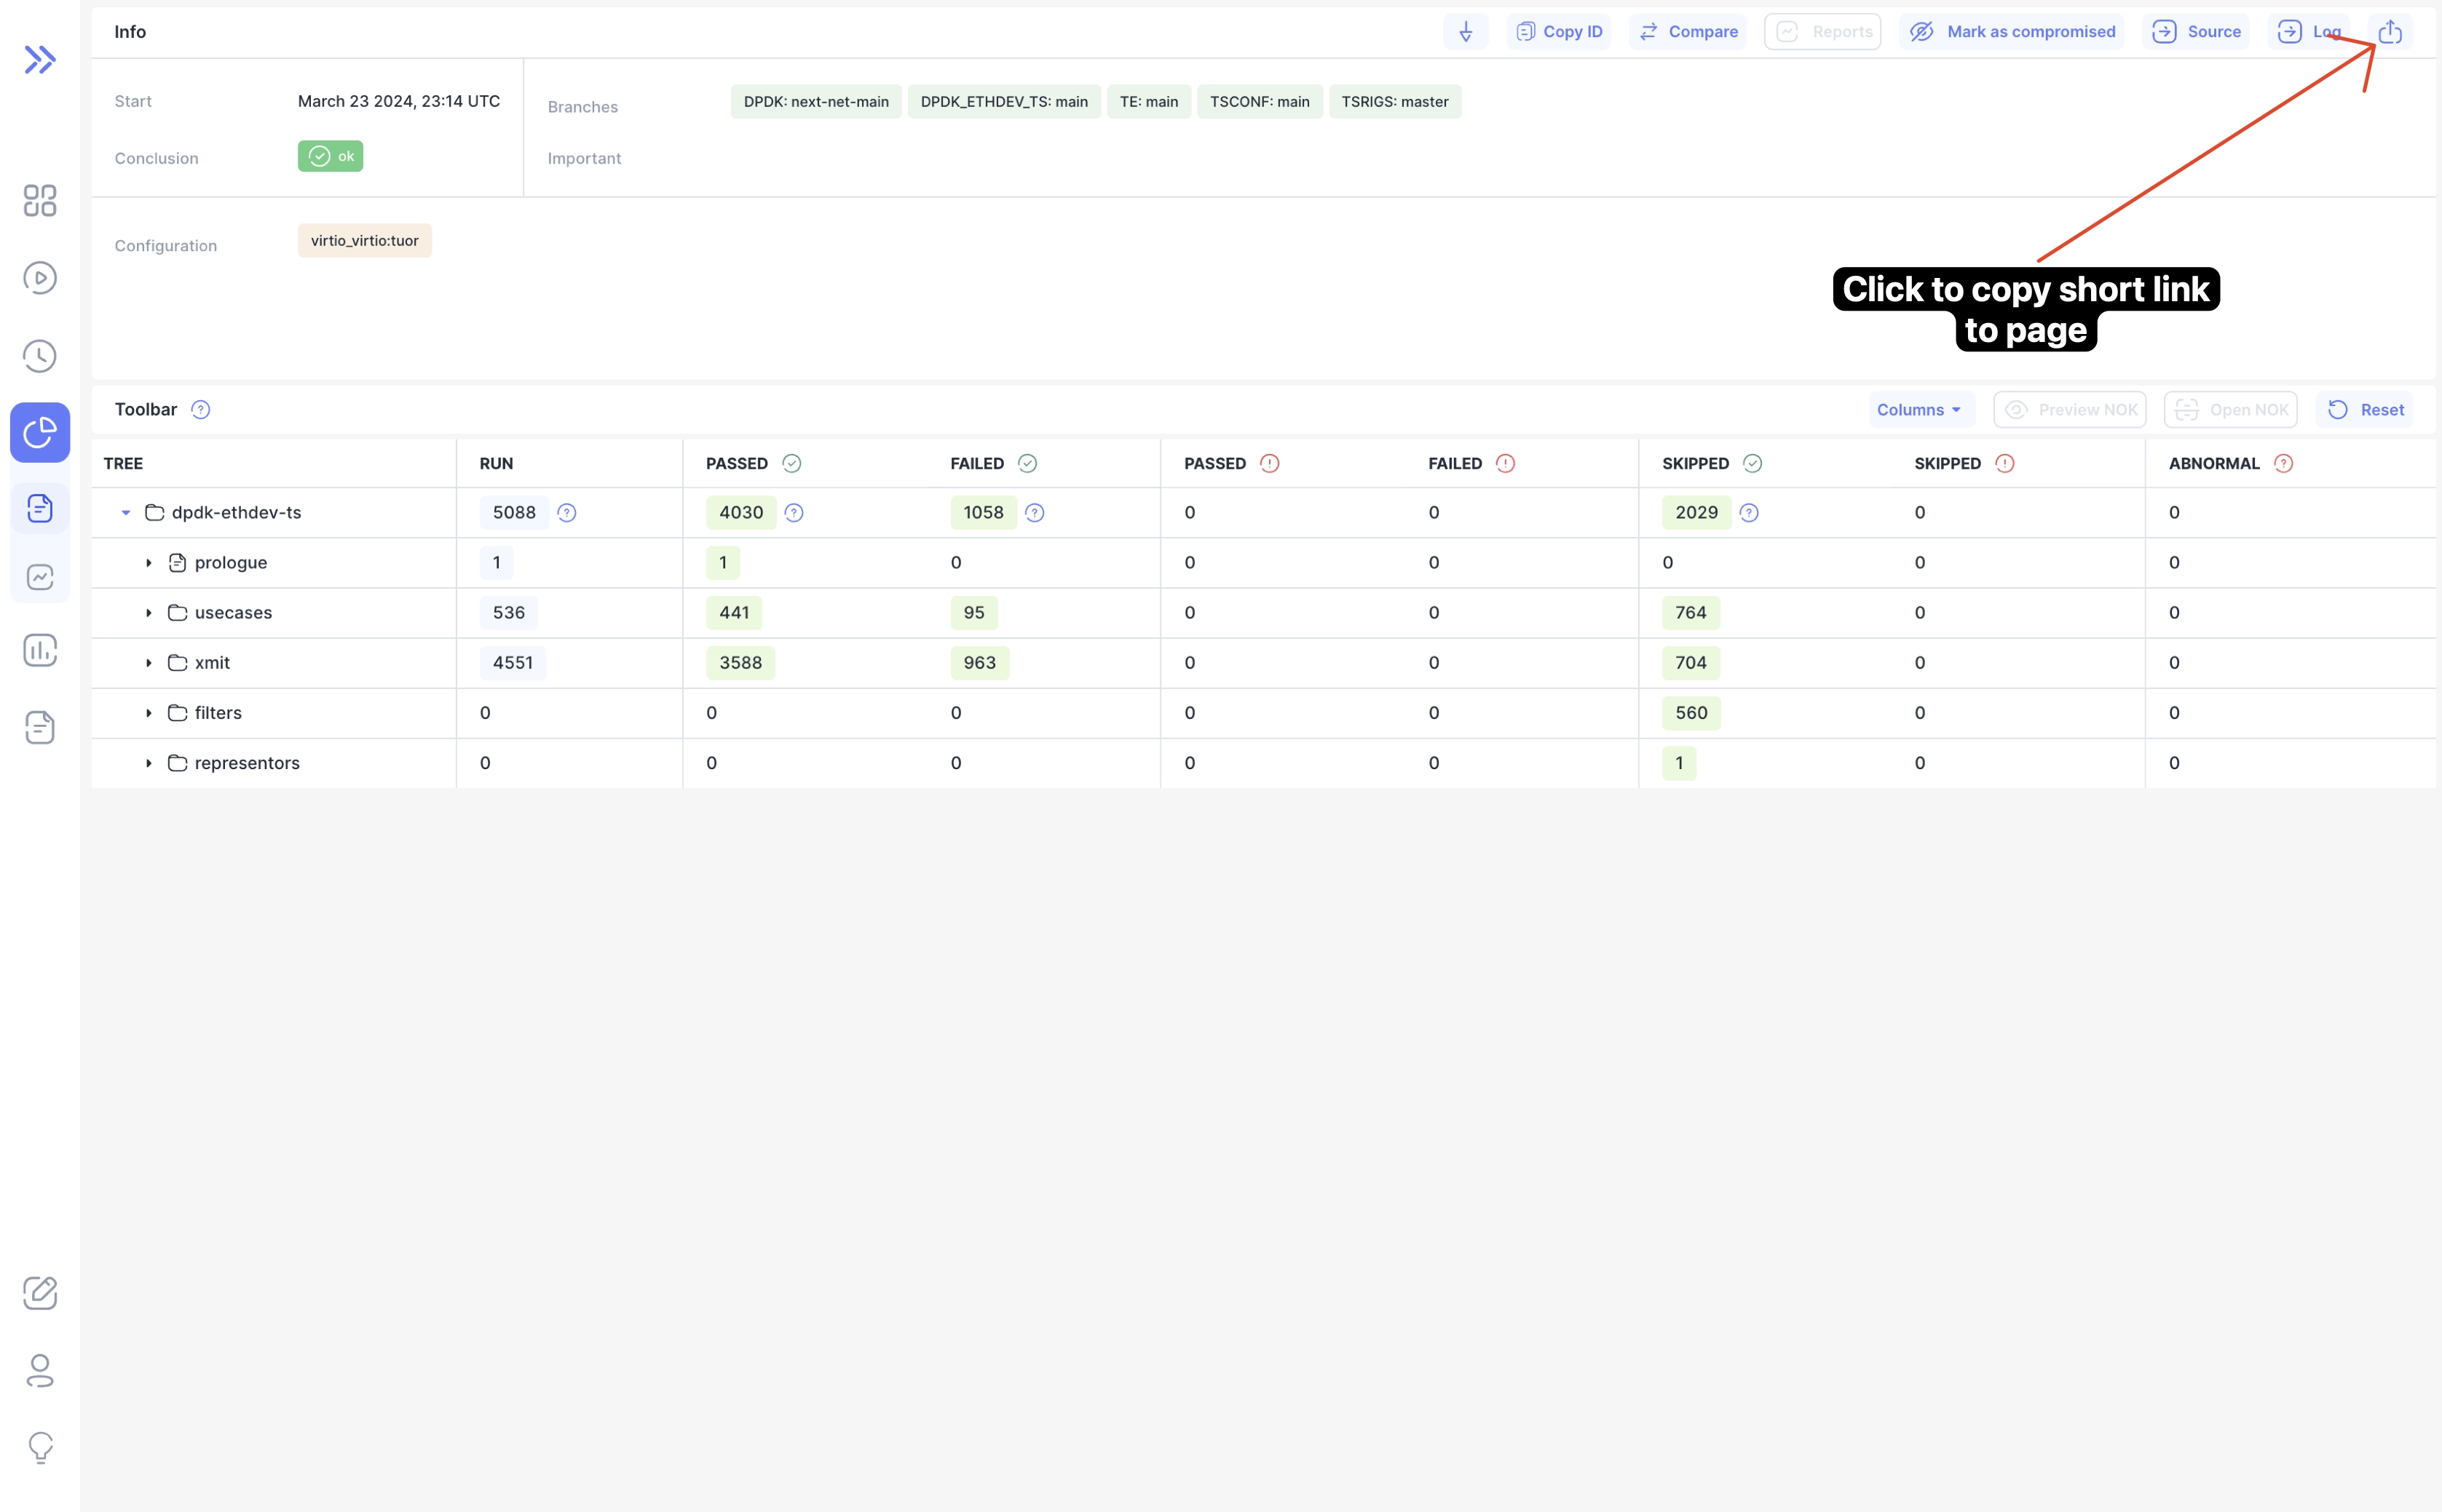Toggle the exclamation filter on FAILED column
Viewport: 2442px width, 1512px height.
1505,463
